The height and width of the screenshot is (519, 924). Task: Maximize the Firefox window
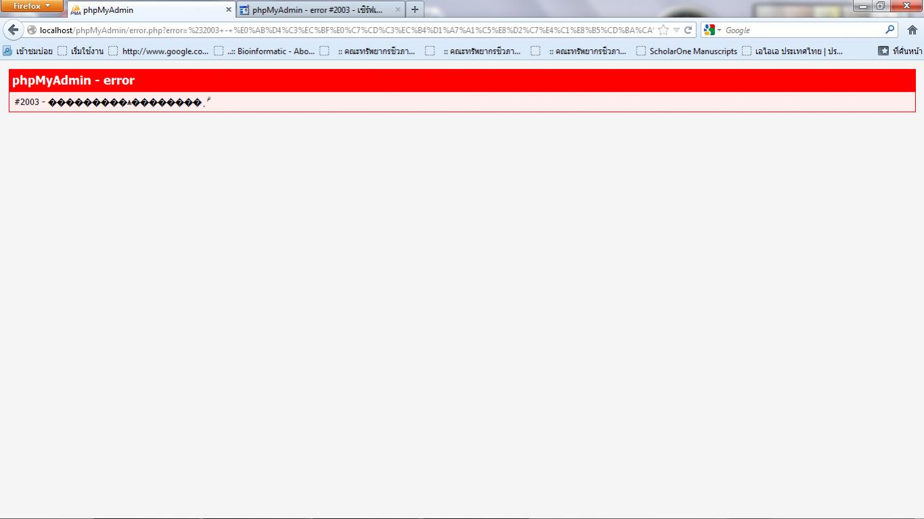[880, 6]
